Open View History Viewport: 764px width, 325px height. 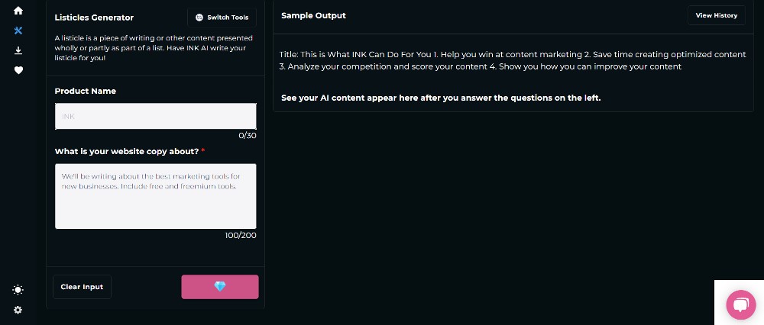[x=717, y=15]
